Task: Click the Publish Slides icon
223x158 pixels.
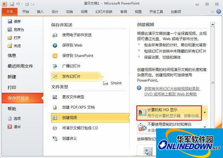Action: 55,77
